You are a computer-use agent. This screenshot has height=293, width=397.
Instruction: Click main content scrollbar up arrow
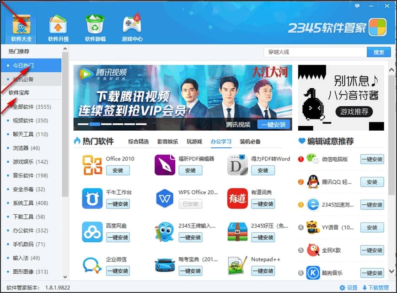(392, 70)
